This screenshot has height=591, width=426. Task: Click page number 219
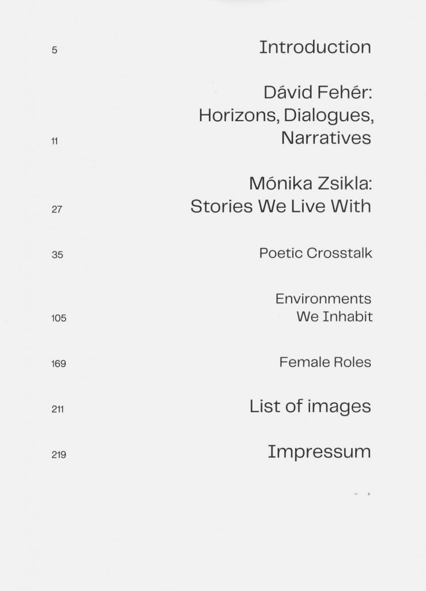(x=59, y=455)
